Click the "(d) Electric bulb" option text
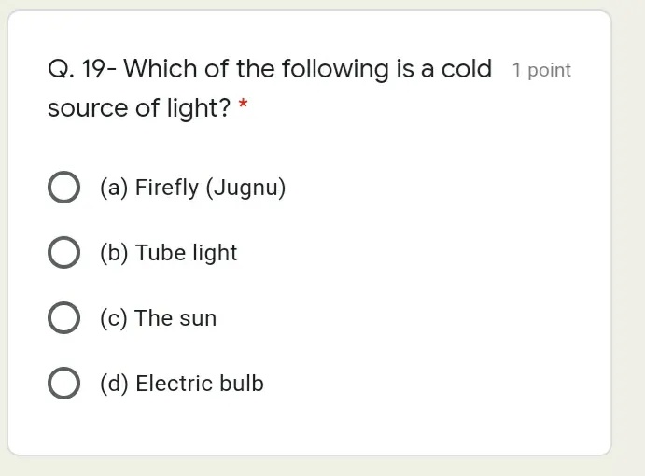 (x=182, y=384)
